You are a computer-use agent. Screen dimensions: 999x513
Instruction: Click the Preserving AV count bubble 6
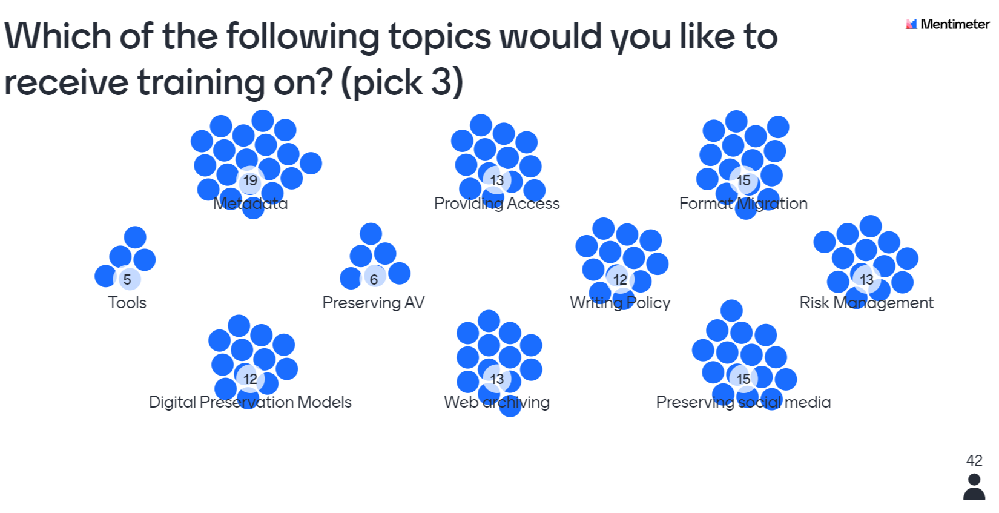coord(374,280)
